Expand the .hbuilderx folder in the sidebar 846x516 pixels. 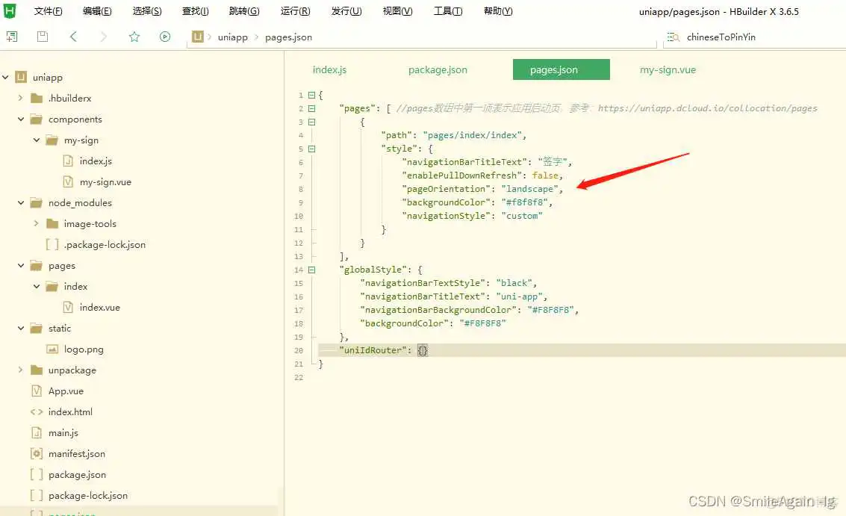click(x=21, y=98)
